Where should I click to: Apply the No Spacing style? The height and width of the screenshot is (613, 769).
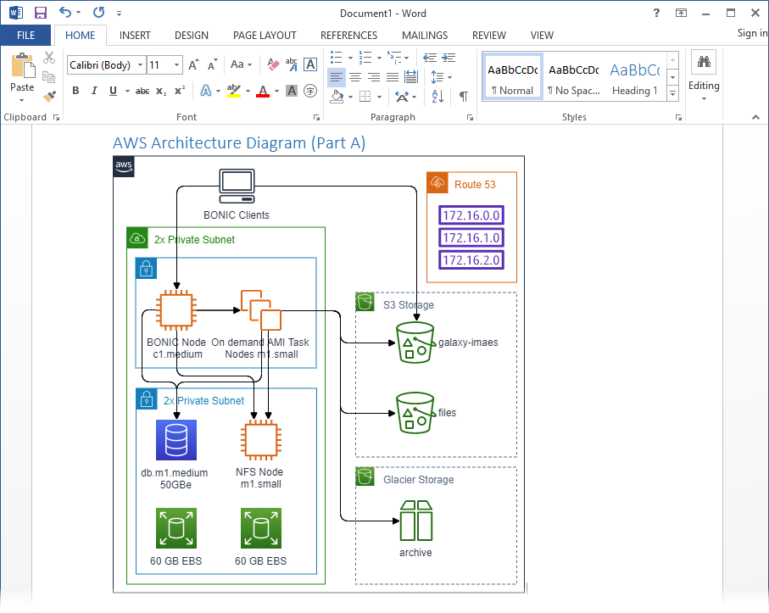[x=574, y=76]
